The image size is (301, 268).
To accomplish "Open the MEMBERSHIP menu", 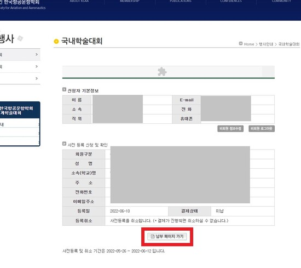I will (x=130, y=1).
